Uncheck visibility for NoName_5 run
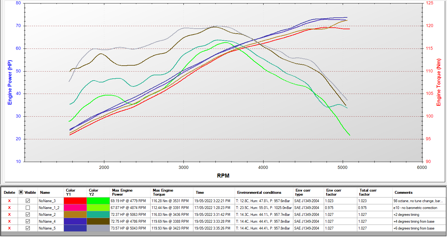The image size is (447, 237). [28, 228]
